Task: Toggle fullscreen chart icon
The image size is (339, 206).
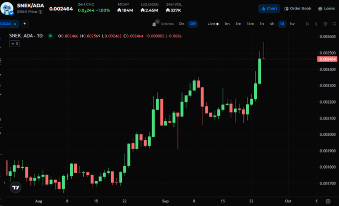Action: 334,24
